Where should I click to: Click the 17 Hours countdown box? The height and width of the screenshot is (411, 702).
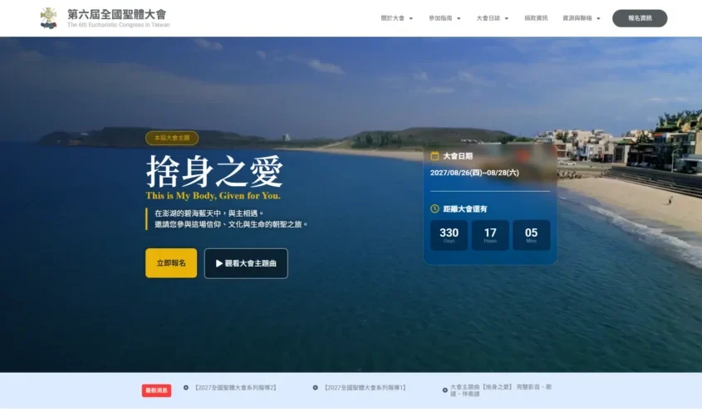490,235
